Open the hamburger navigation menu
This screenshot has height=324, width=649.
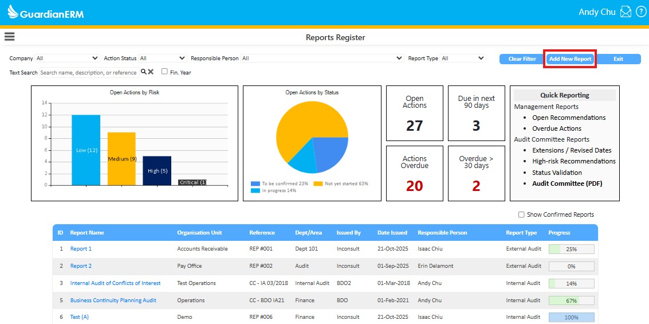point(9,37)
